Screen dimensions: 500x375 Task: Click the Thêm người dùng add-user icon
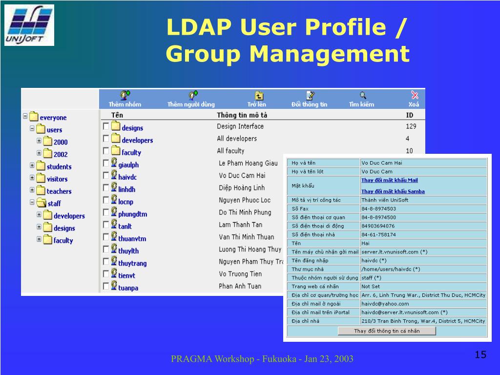tap(193, 95)
